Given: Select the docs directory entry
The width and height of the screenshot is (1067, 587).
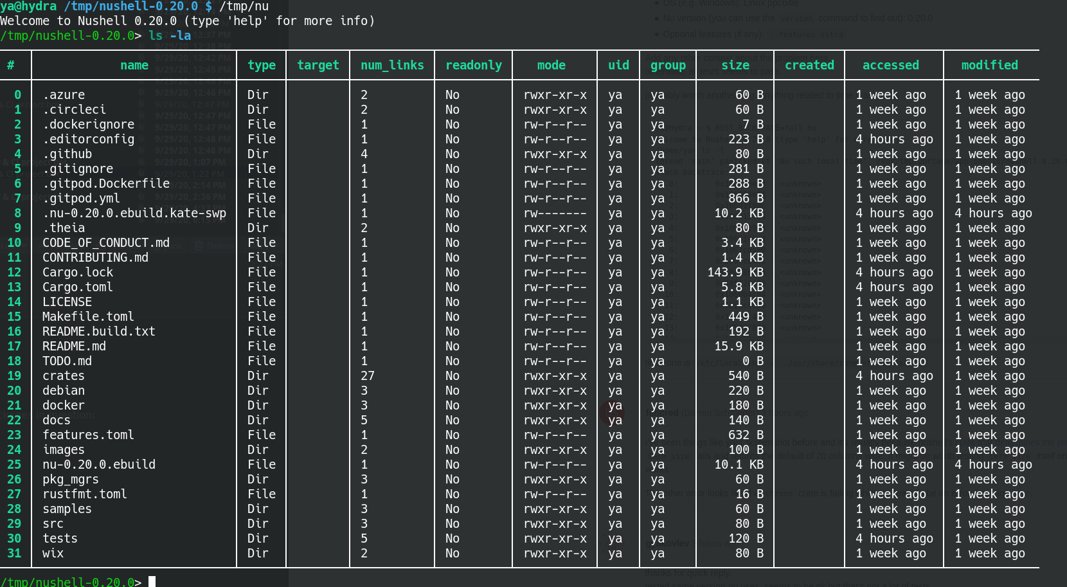Looking at the screenshot, I should (x=56, y=420).
